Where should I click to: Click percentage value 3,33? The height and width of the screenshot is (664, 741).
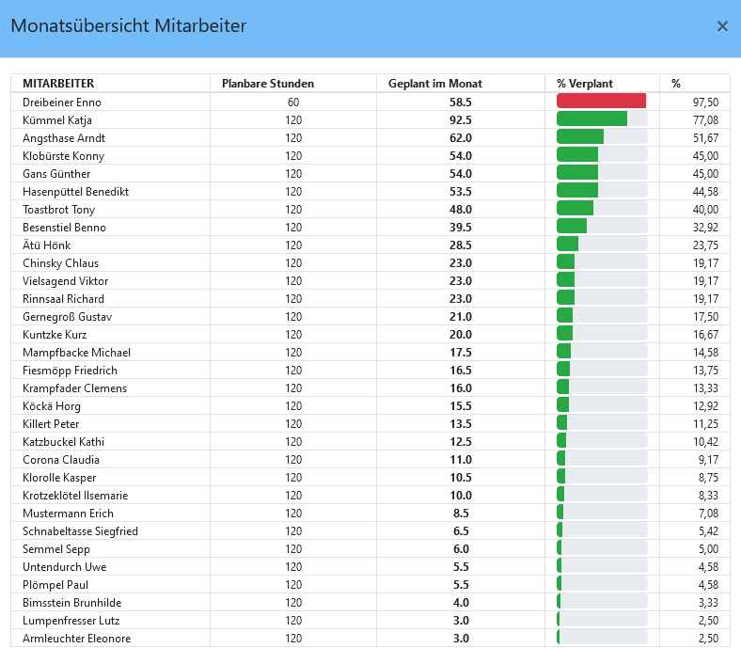[708, 603]
